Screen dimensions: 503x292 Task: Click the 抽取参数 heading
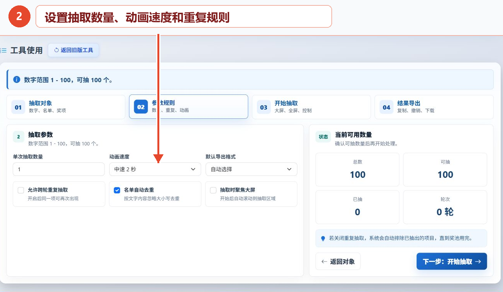point(41,135)
